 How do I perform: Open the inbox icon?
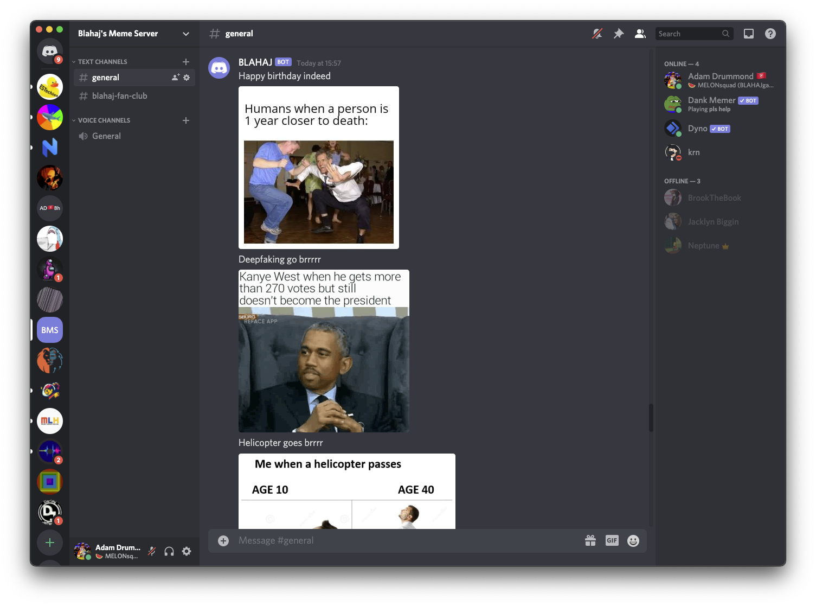click(x=749, y=34)
